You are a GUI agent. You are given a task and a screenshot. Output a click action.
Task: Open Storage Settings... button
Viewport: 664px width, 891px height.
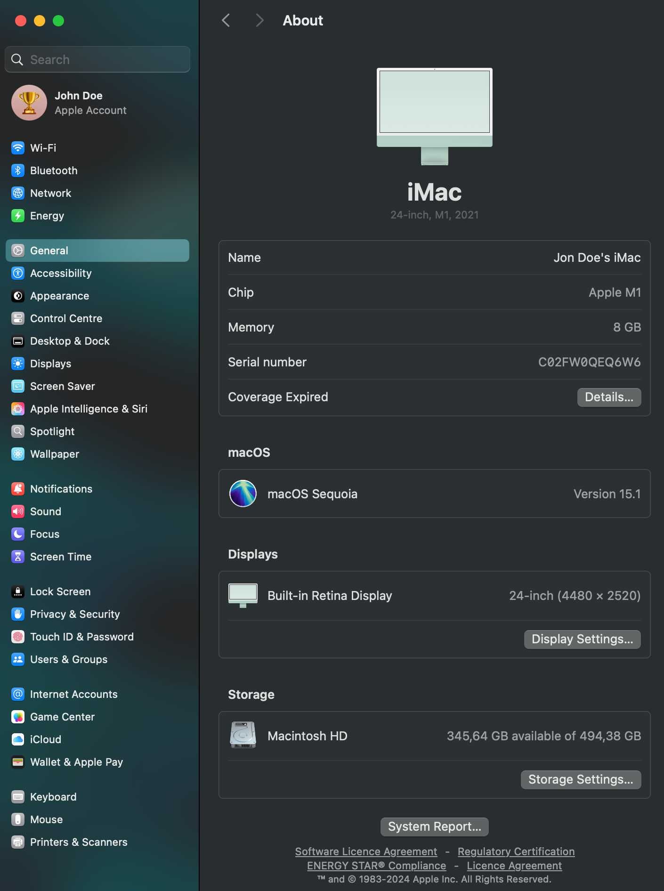[581, 779]
